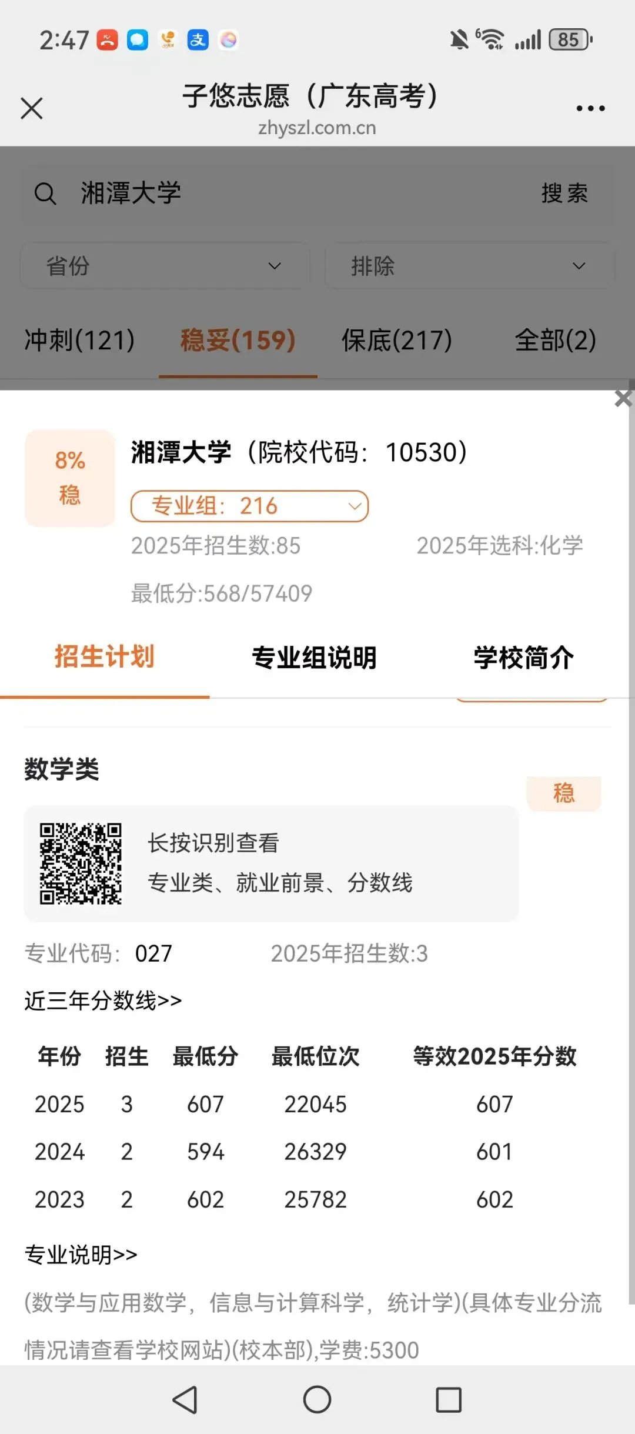Tap the 搜索 button

coord(564,193)
